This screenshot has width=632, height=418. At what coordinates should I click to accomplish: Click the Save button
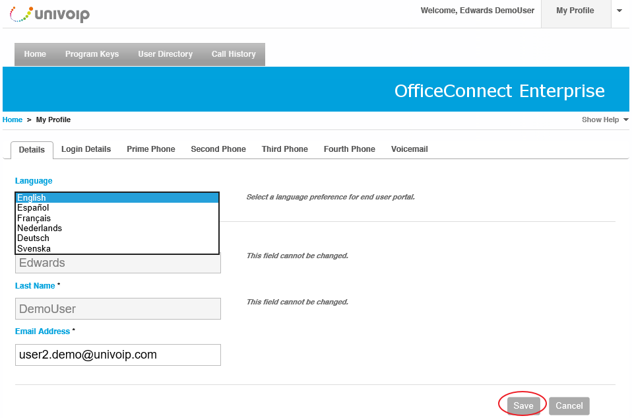point(523,406)
